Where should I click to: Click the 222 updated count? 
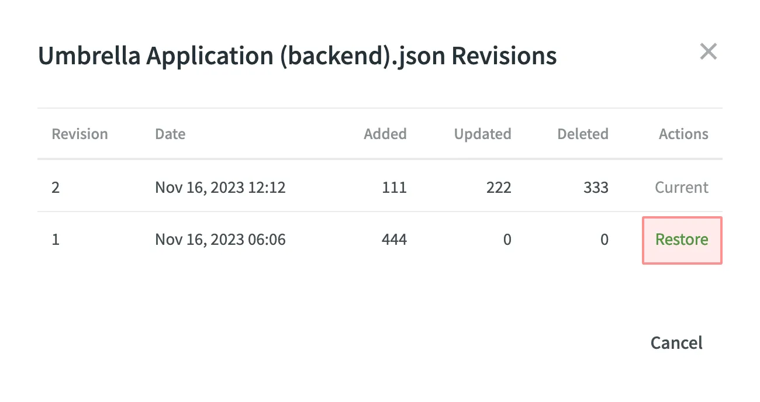pyautogui.click(x=499, y=188)
